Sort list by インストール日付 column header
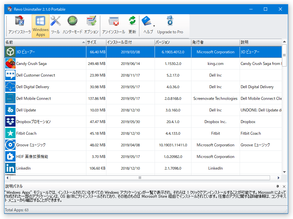The width and height of the screenshot is (293, 219). [x=130, y=42]
